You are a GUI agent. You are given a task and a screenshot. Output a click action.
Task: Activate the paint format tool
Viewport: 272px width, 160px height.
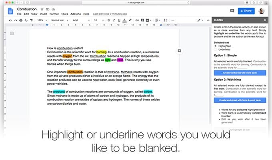tap(31, 20)
